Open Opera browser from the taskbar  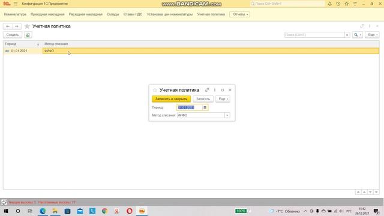click(130, 211)
